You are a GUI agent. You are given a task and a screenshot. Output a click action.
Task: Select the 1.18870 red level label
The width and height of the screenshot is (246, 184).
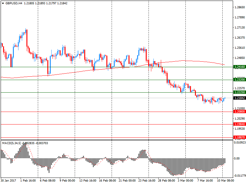[240, 137]
